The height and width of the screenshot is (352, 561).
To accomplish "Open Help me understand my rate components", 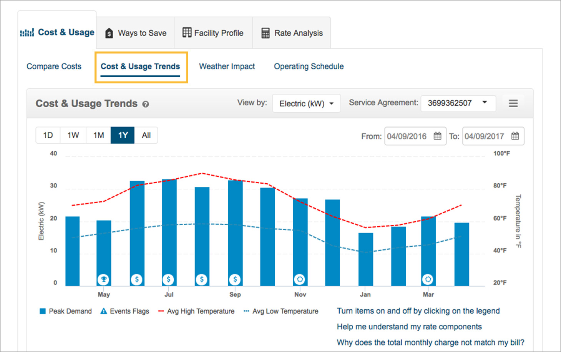I will tap(409, 327).
